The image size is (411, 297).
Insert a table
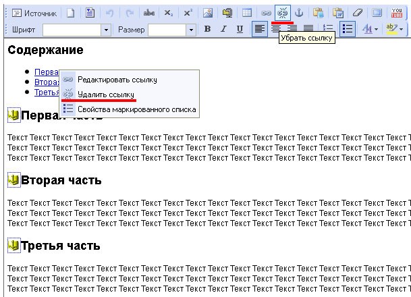point(246,13)
